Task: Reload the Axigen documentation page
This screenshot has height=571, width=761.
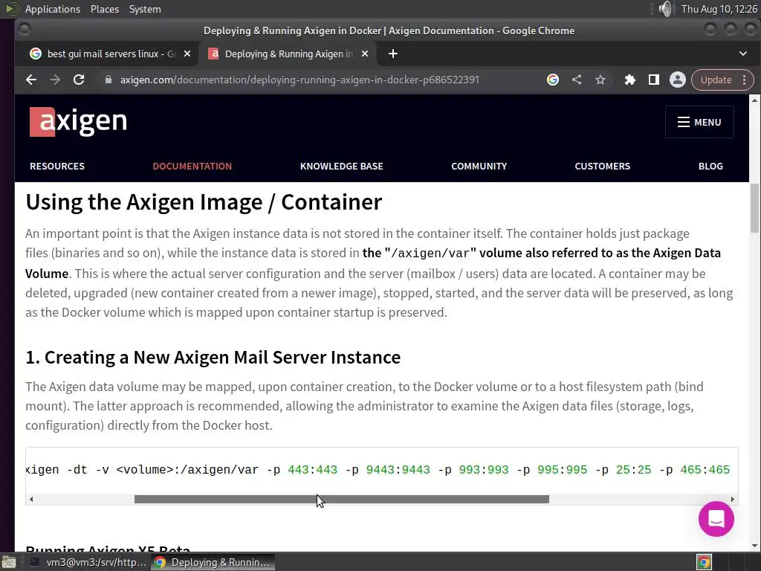Action: click(79, 80)
